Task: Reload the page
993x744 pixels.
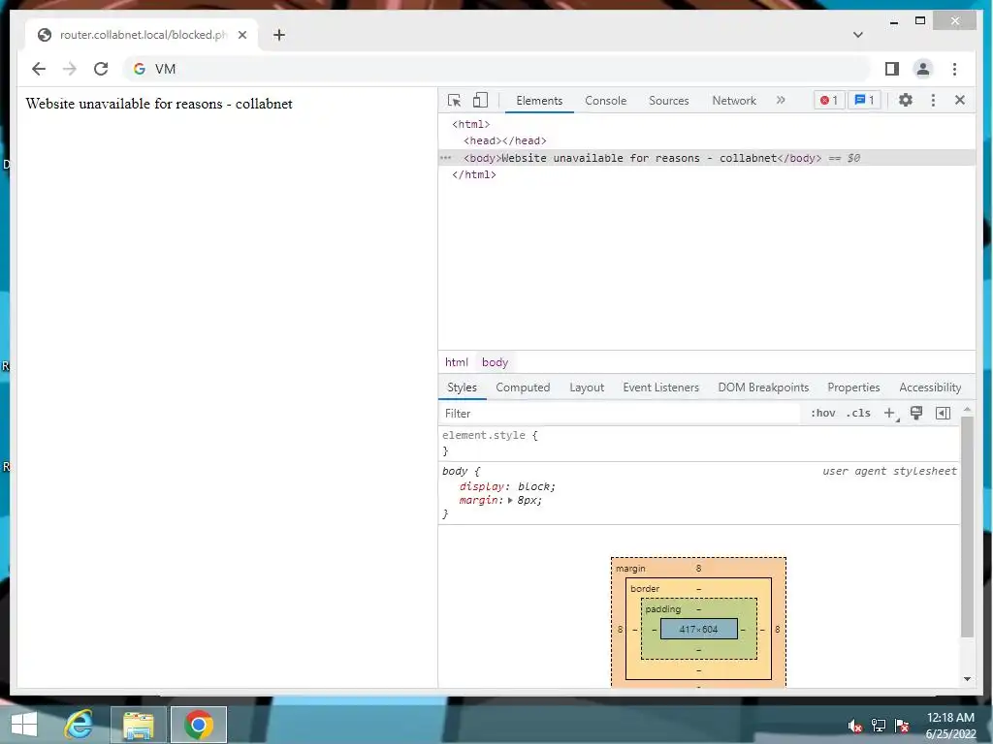Action: (x=101, y=69)
